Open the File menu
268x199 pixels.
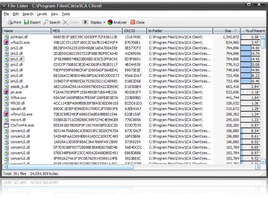(6, 14)
